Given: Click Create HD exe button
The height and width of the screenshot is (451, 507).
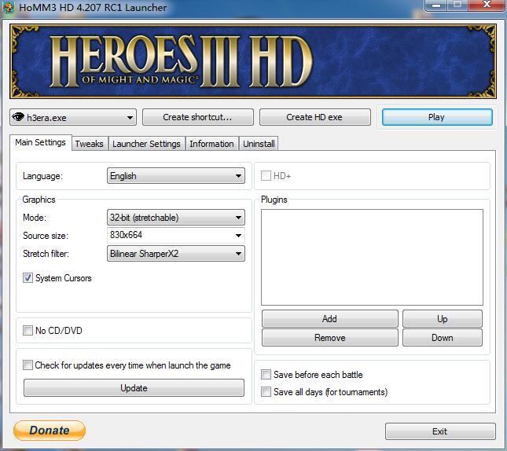Looking at the screenshot, I should coord(314,117).
